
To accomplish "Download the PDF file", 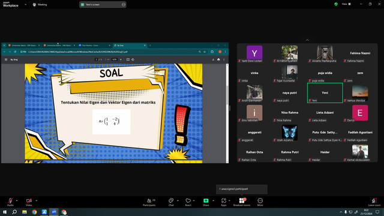I will [x=213, y=59].
